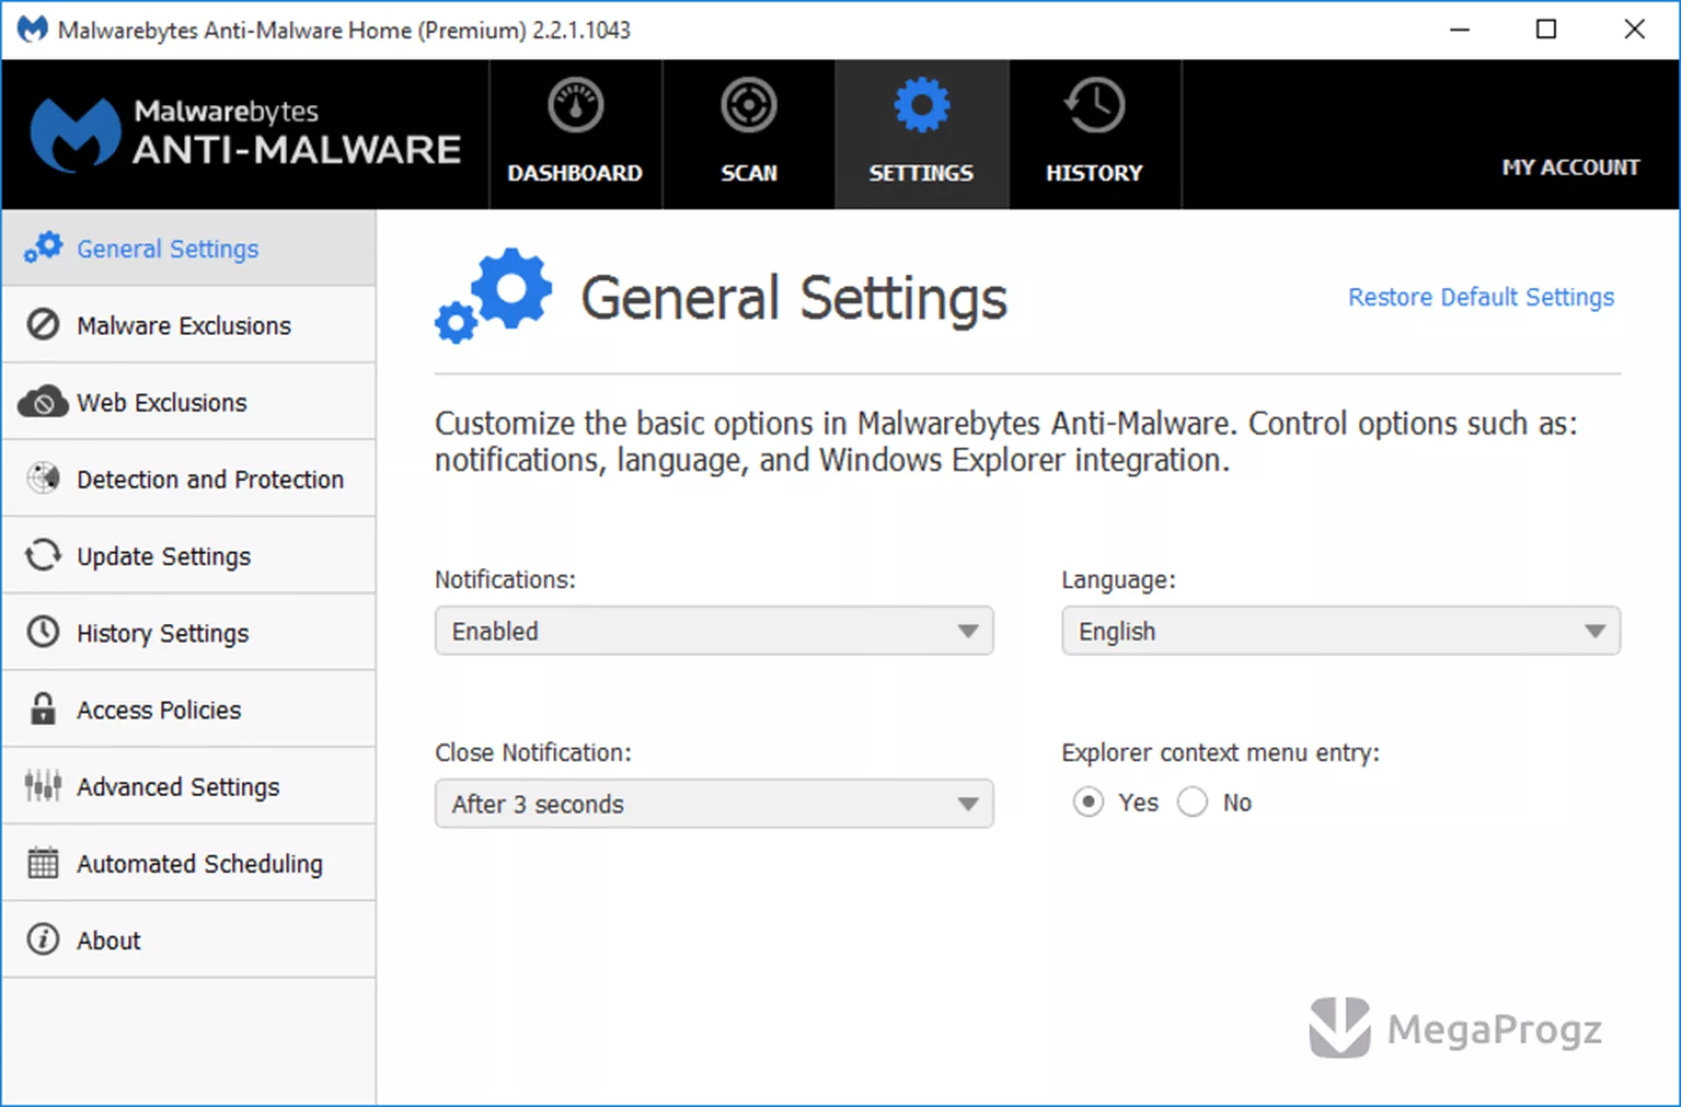1681x1107 pixels.
Task: Click the Advanced Settings sliders icon
Action: [x=43, y=786]
